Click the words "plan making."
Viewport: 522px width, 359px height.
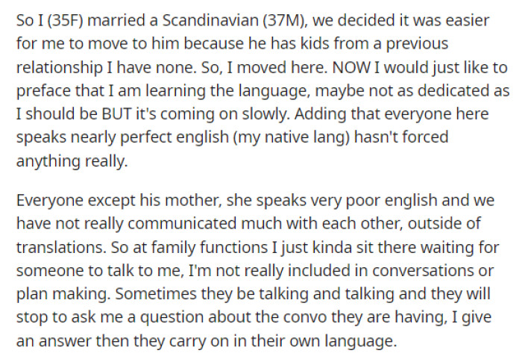click(x=63, y=295)
